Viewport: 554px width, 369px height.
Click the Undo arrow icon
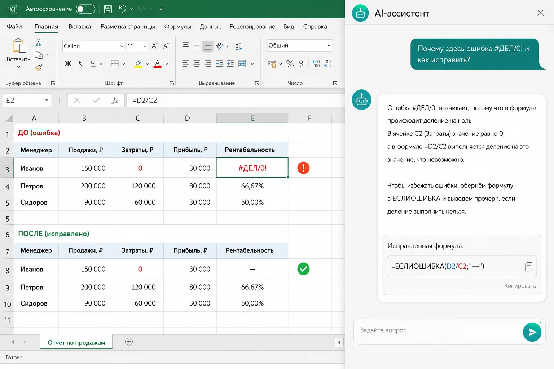(x=122, y=9)
